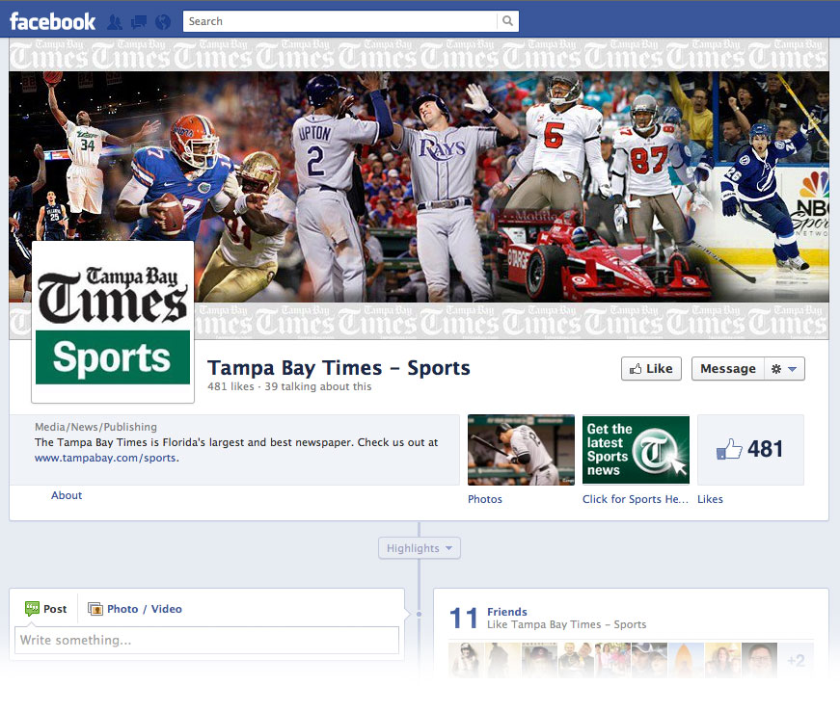Open the 'Get the latest Sports news' tile
Screen dimensions: 840x712
pyautogui.click(x=636, y=450)
